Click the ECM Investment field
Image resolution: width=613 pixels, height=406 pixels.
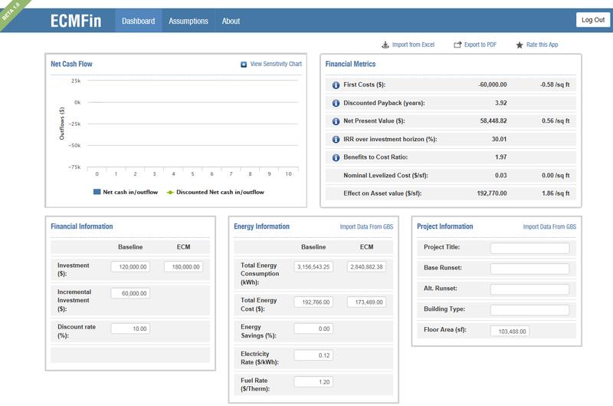click(183, 266)
